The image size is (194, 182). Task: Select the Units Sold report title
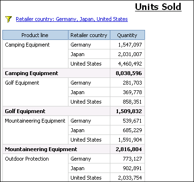click(x=158, y=7)
